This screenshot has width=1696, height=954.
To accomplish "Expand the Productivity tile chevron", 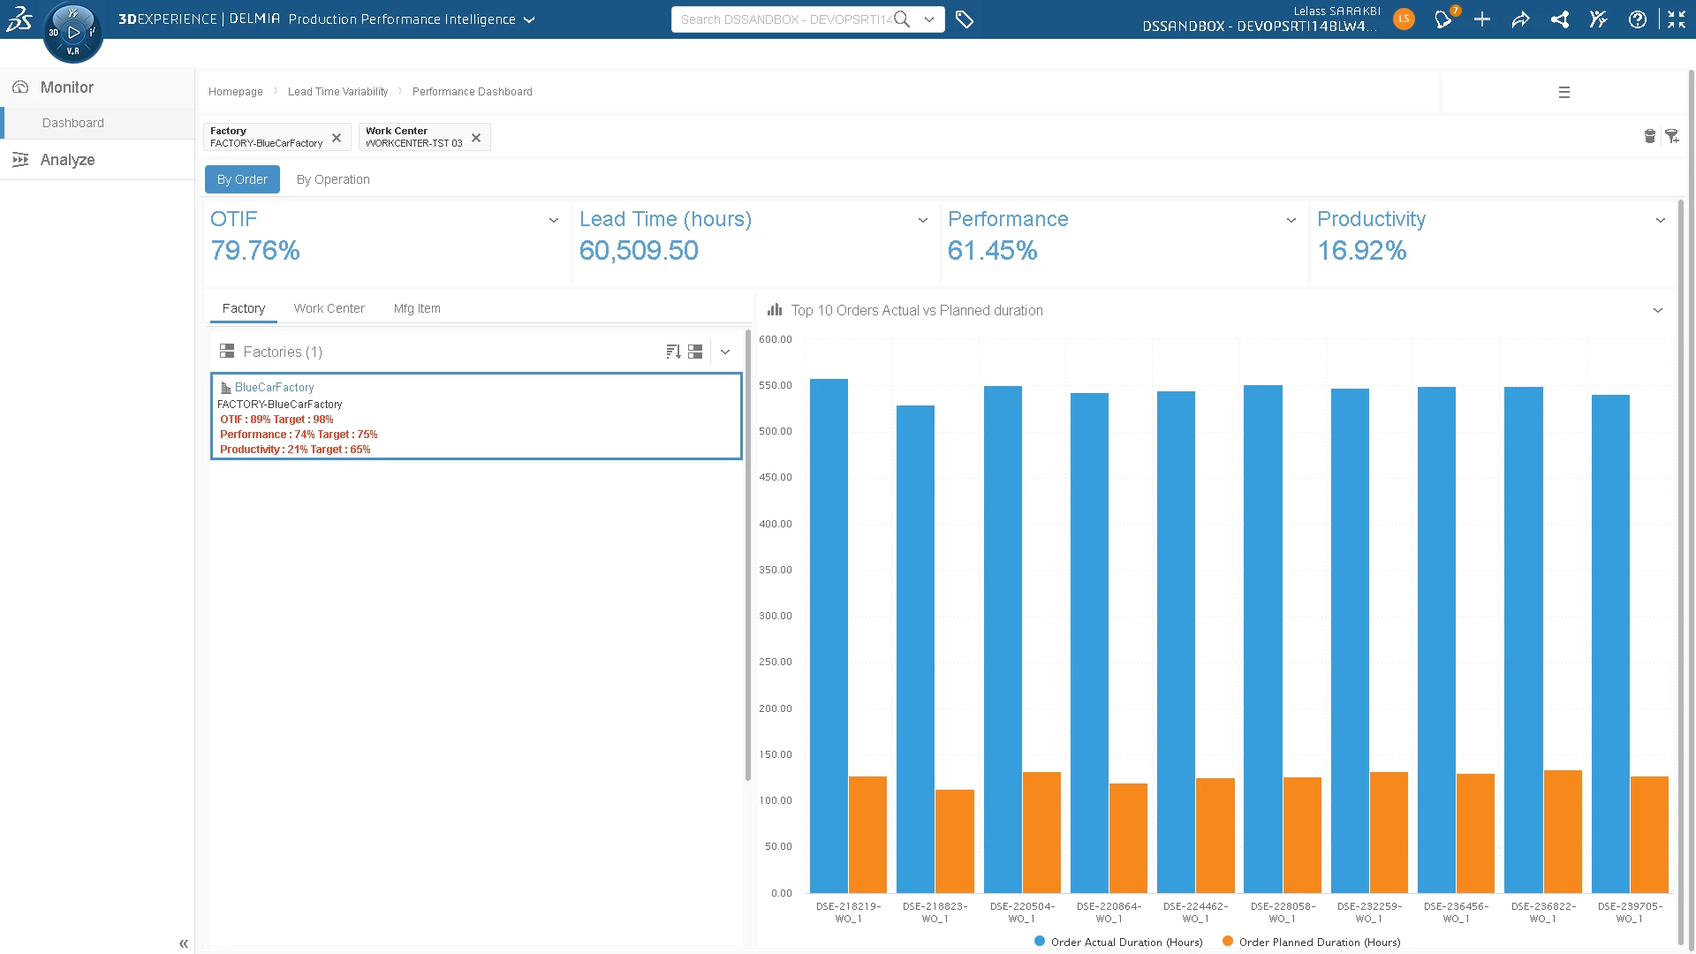I will pyautogui.click(x=1660, y=220).
